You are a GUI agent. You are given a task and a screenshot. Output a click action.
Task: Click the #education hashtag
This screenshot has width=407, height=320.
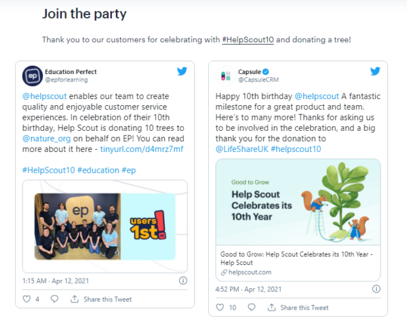98,170
